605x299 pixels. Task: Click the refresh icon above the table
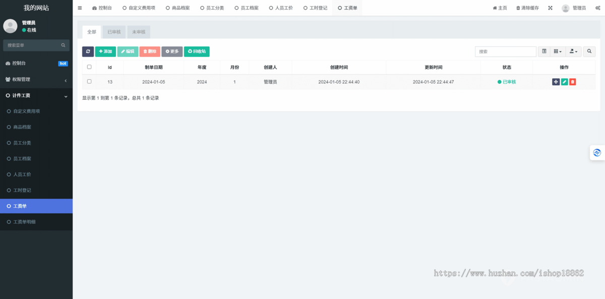coord(88,51)
